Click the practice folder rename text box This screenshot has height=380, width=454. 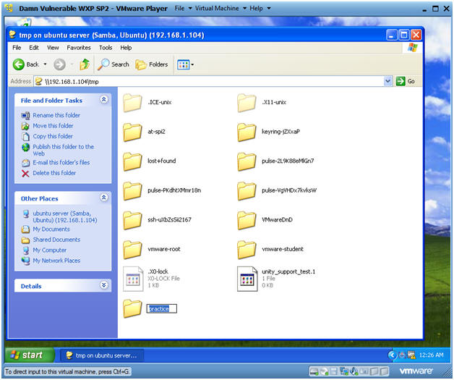pos(161,308)
